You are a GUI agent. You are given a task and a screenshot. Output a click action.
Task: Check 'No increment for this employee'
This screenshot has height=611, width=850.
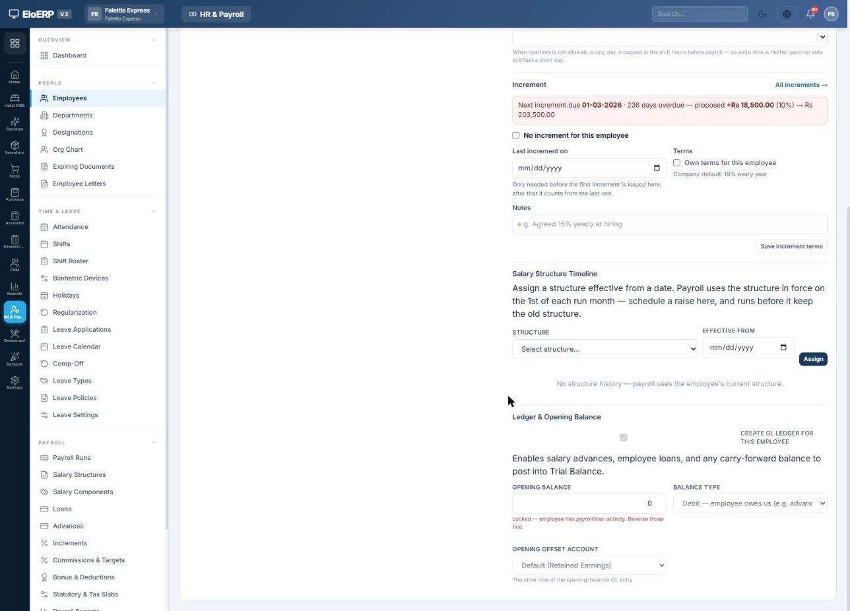tap(516, 135)
